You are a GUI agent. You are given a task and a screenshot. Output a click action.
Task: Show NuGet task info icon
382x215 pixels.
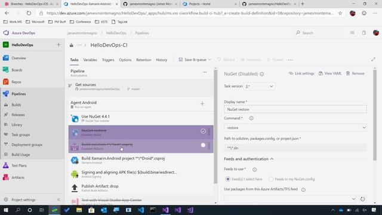tap(262, 74)
